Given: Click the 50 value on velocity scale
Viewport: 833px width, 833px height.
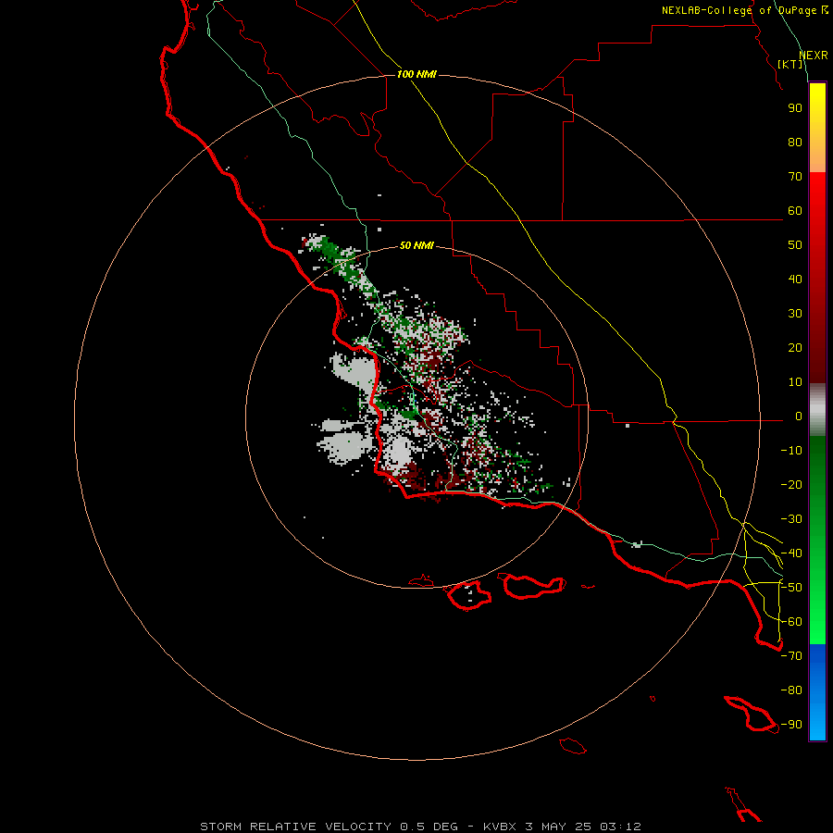Looking at the screenshot, I should coord(795,245).
